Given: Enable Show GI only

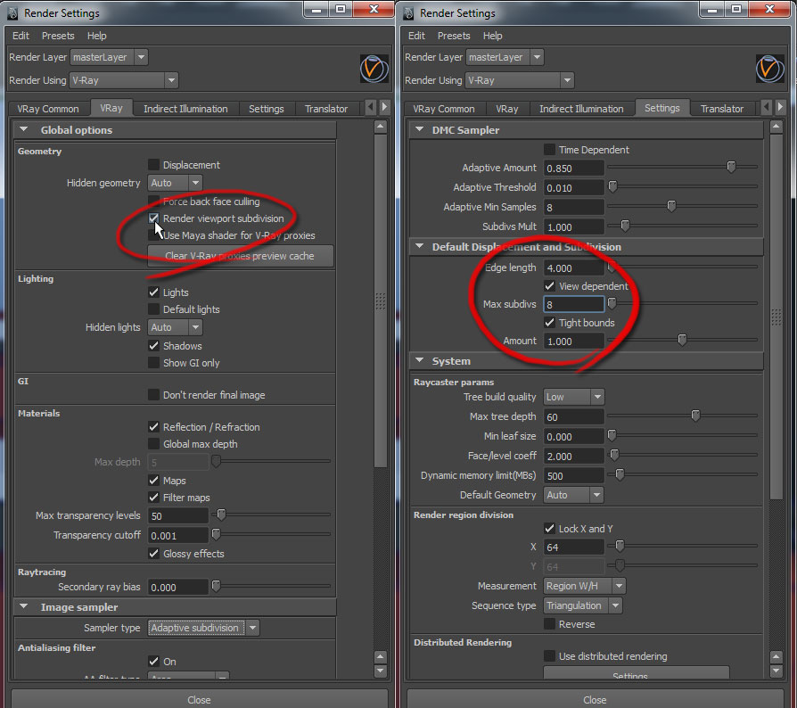Looking at the screenshot, I should pos(153,362).
